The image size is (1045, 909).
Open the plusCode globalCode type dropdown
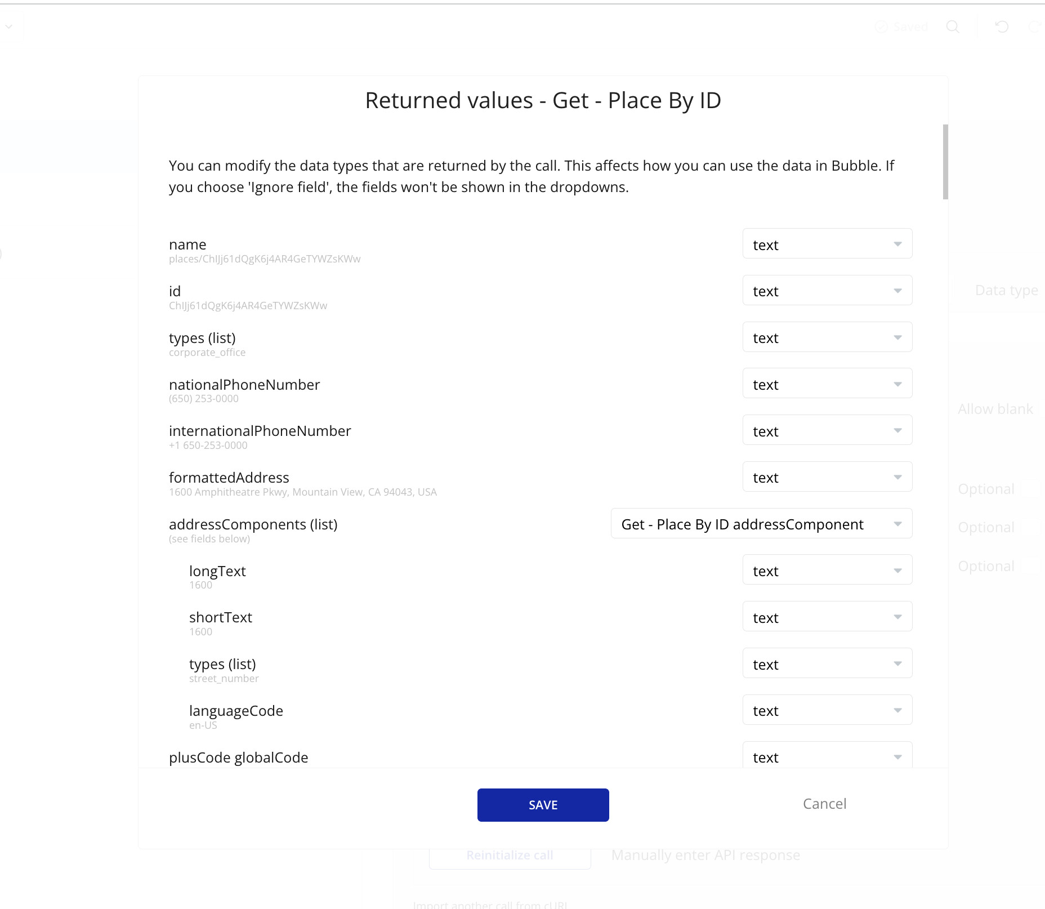(x=827, y=756)
